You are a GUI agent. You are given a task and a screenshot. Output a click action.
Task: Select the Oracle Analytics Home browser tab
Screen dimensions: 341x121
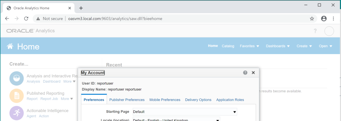39,8
